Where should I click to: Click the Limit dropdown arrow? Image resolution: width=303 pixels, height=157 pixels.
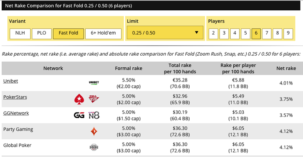tap(197, 32)
